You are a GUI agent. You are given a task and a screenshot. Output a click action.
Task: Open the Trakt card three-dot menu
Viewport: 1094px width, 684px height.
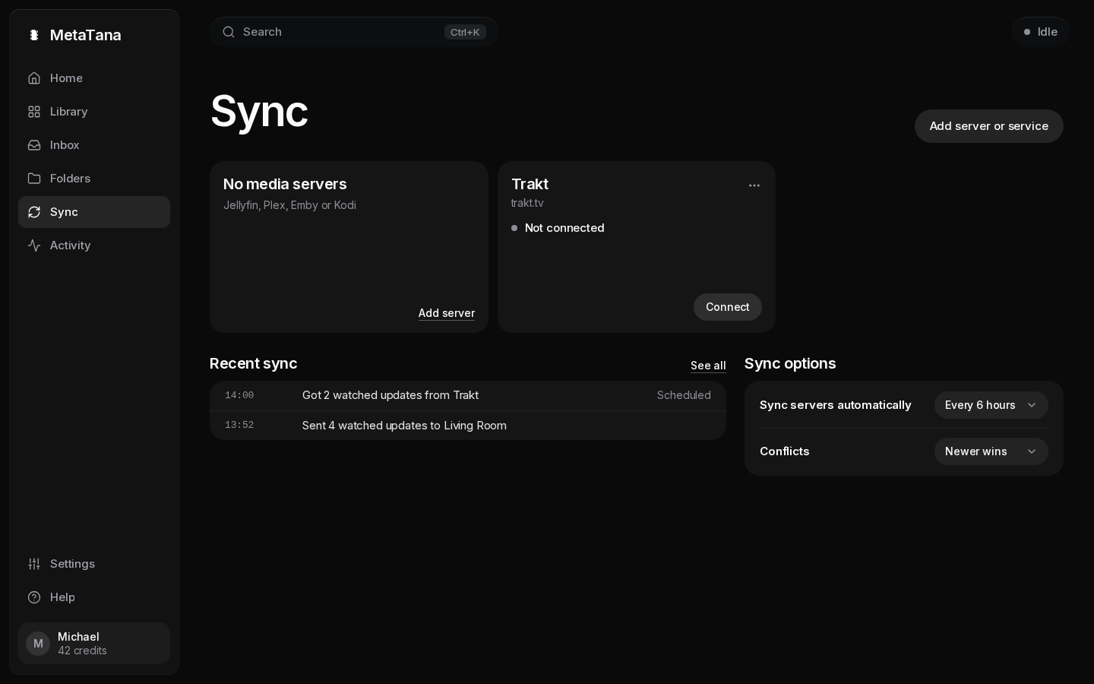point(754,185)
